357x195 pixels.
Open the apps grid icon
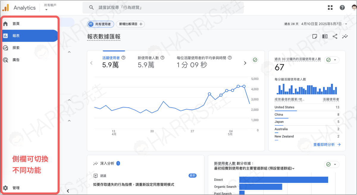(x=330, y=8)
